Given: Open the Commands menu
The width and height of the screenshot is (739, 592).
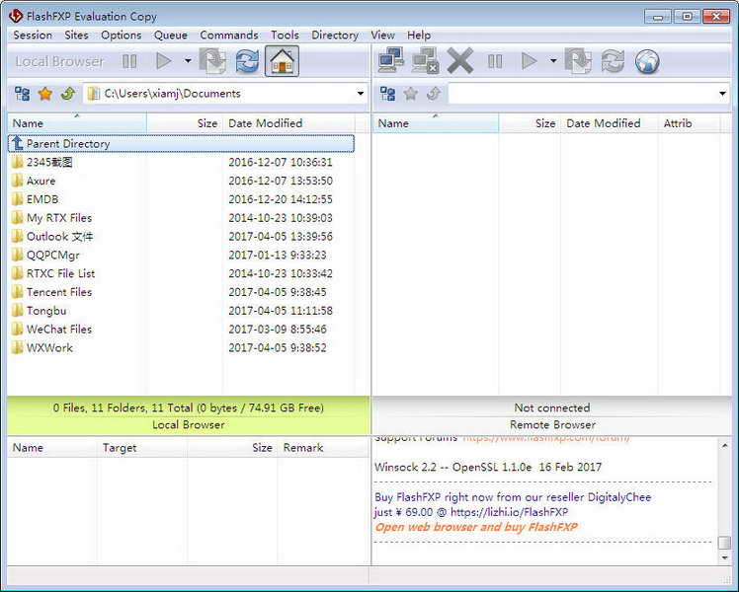Looking at the screenshot, I should [x=229, y=36].
